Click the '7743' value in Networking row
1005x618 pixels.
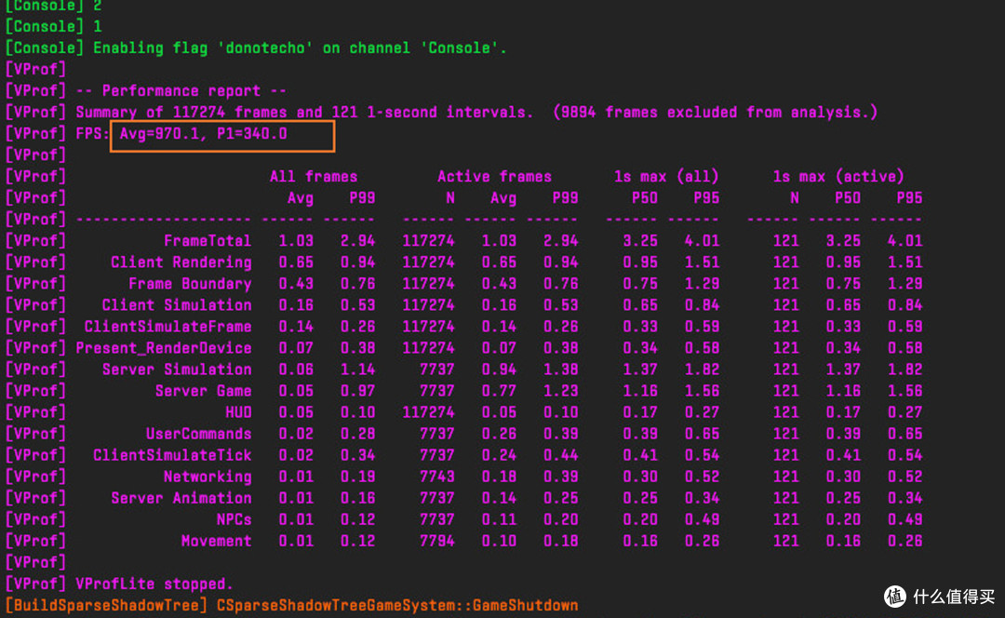[437, 477]
